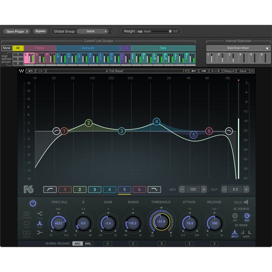Click global release stepper under Attack
This screenshot has width=272, height=272.
pyautogui.click(x=189, y=243)
